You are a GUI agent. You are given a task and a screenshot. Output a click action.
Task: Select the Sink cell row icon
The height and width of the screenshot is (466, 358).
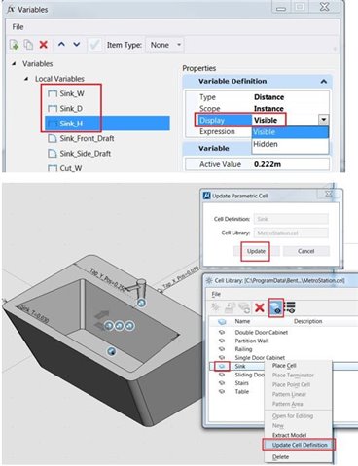coord(222,366)
